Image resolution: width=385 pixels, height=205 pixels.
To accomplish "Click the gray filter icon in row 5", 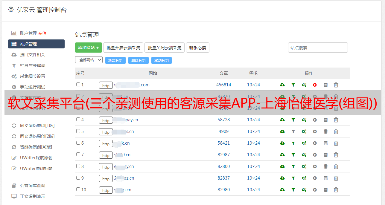I will tap(293, 131).
